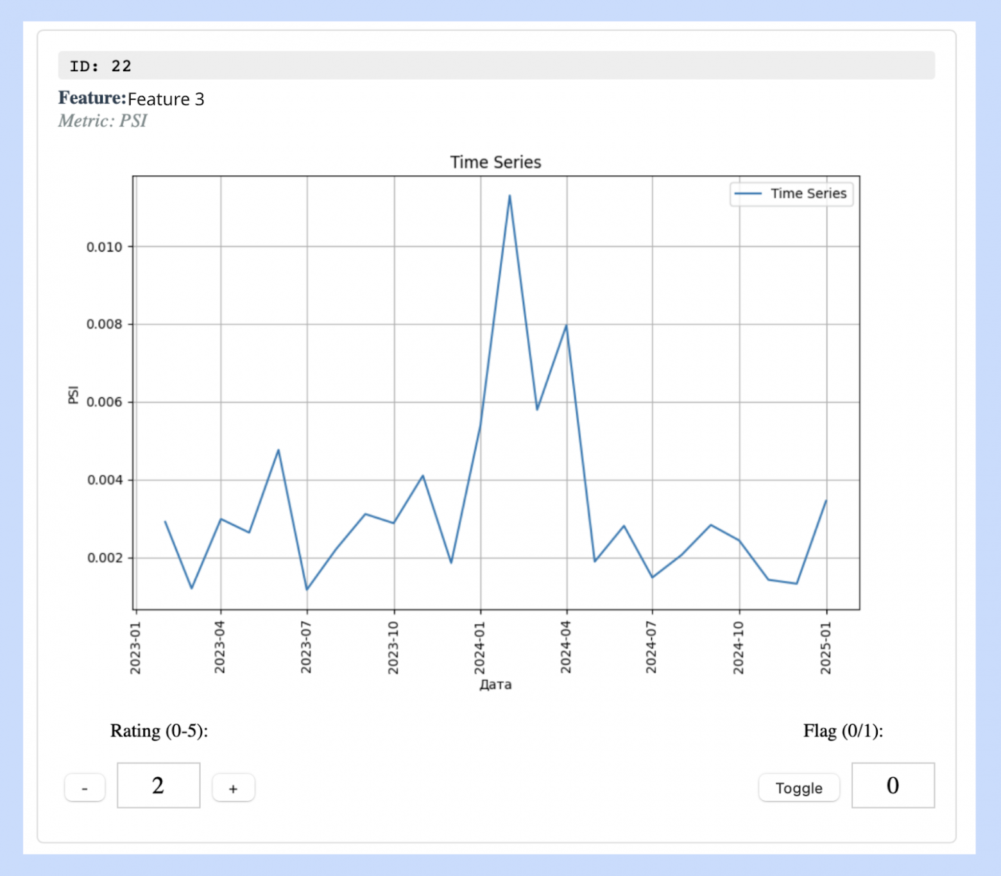Click the highest peak of the line chart
This screenshot has height=876, width=1001.
click(x=509, y=196)
